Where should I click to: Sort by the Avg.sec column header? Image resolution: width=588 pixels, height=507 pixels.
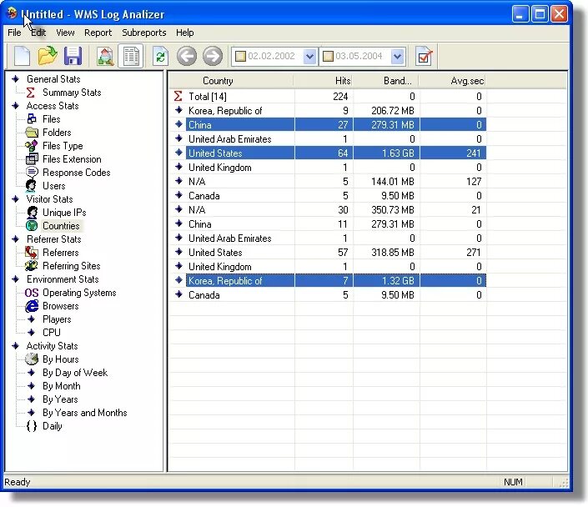tap(453, 81)
